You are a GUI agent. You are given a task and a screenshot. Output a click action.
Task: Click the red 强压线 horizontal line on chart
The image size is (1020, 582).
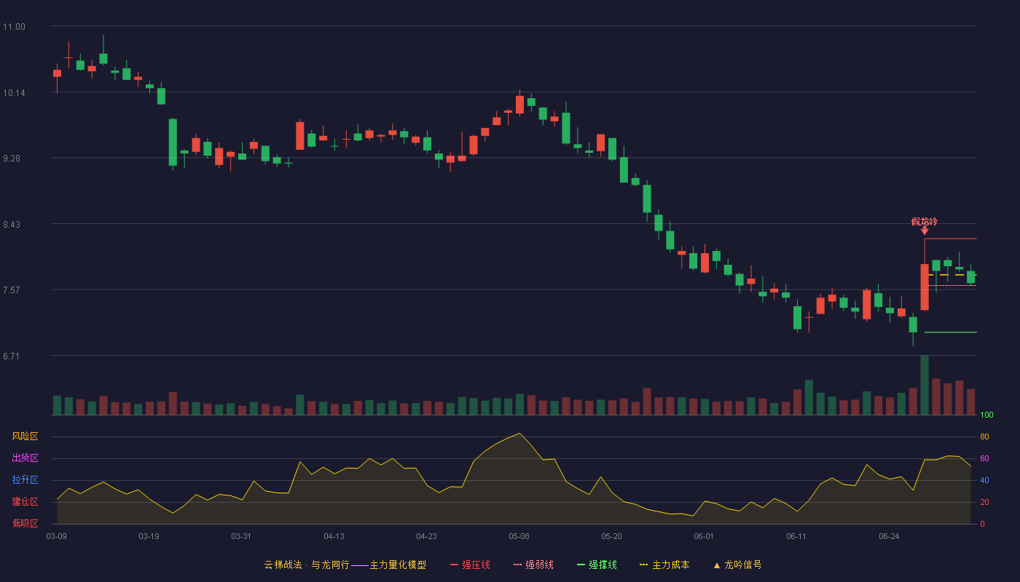click(951, 239)
